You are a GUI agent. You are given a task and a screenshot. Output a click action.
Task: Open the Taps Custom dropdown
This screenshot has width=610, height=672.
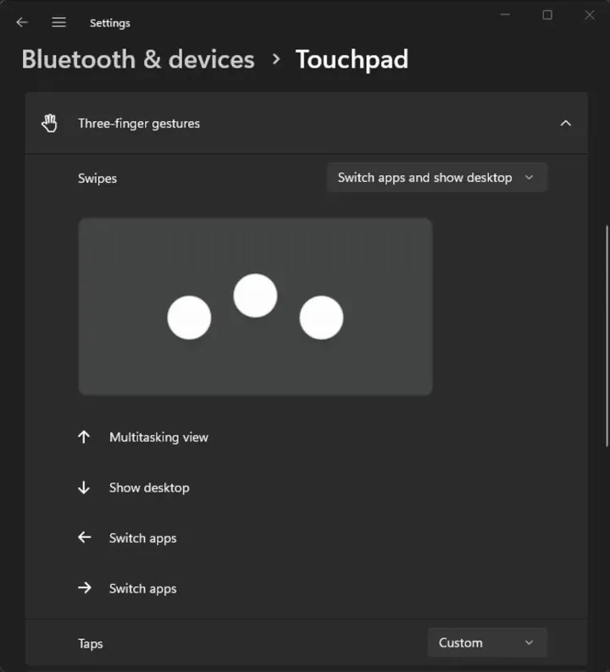(x=487, y=642)
